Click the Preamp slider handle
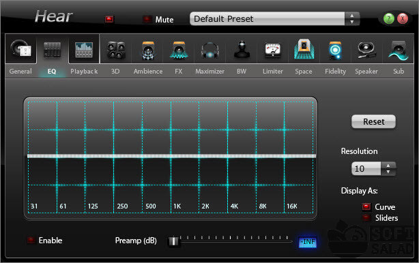Image resolution: width=419 pixels, height=263 pixels. 174,241
